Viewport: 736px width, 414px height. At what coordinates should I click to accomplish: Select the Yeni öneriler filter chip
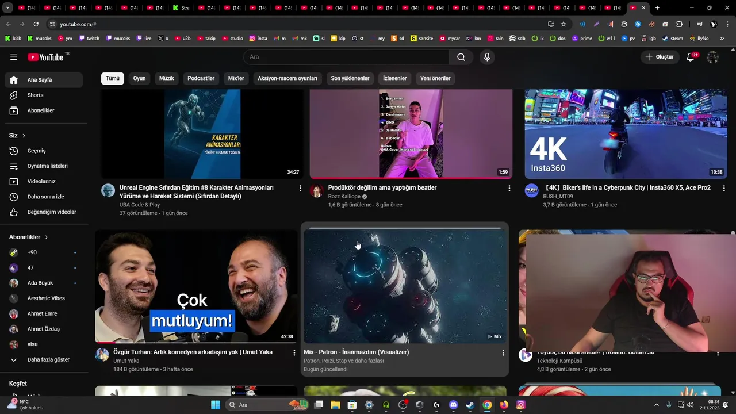[x=435, y=78]
